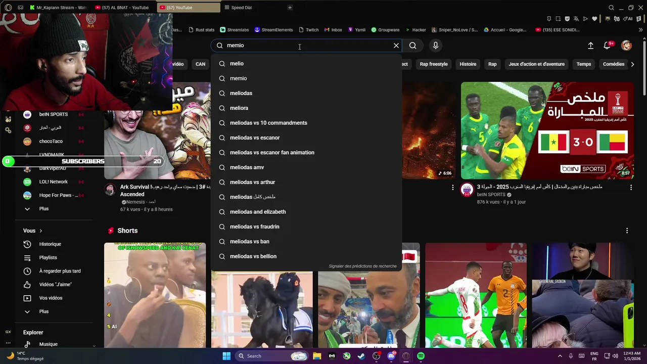Open the beIN SPORTS channel avatar
This screenshot has height=364, width=647.
(467, 190)
